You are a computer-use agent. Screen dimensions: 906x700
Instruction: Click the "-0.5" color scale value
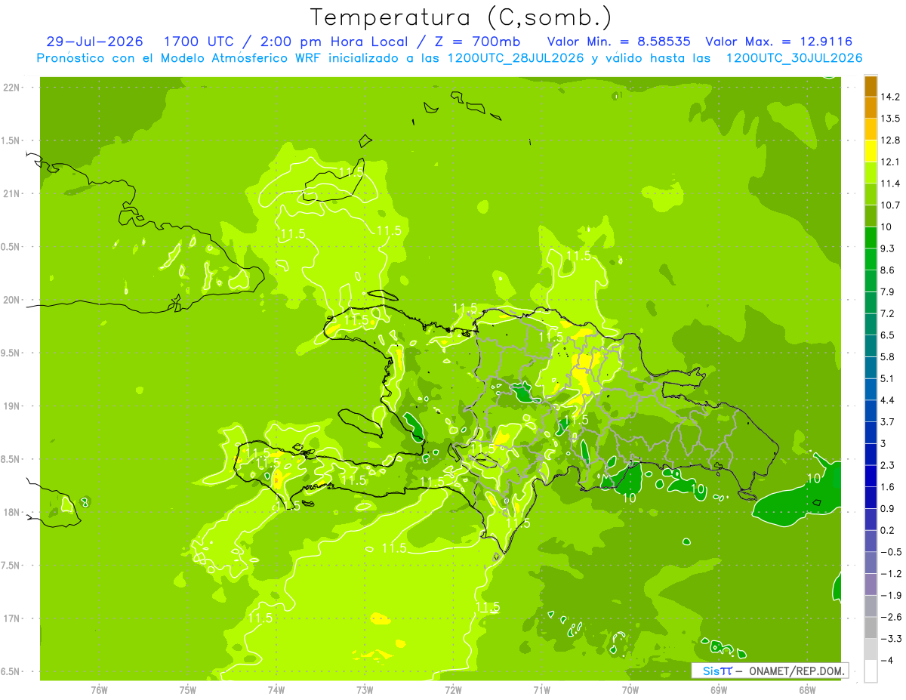[x=891, y=552]
